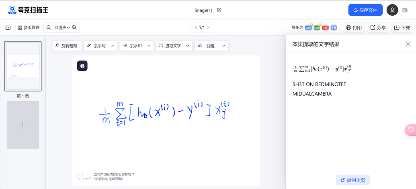Zoom out the document view
Screen dimensions: 416x189
(x=49, y=28)
